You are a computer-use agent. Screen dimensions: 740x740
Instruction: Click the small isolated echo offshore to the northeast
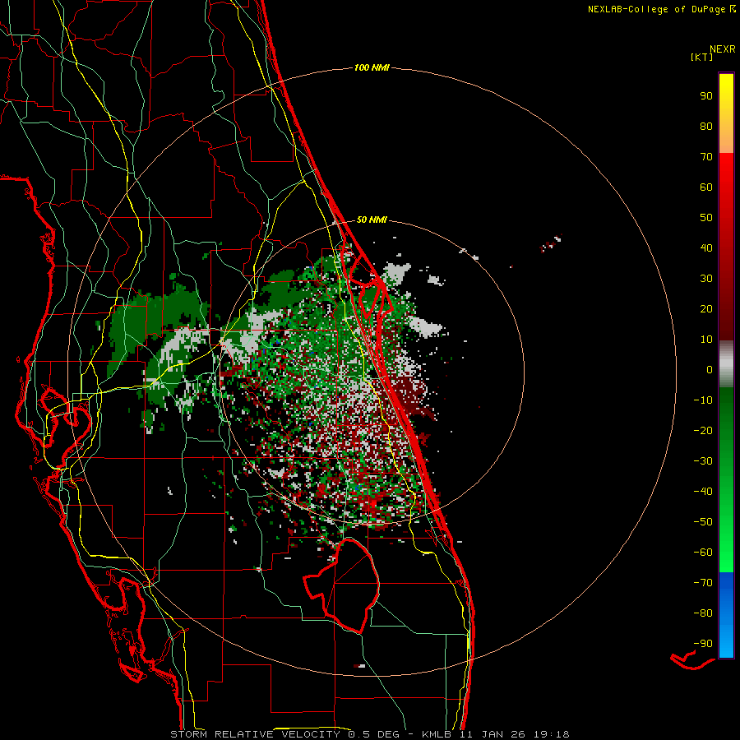click(x=550, y=243)
